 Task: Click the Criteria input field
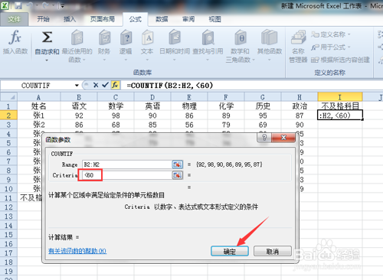[x=127, y=175]
